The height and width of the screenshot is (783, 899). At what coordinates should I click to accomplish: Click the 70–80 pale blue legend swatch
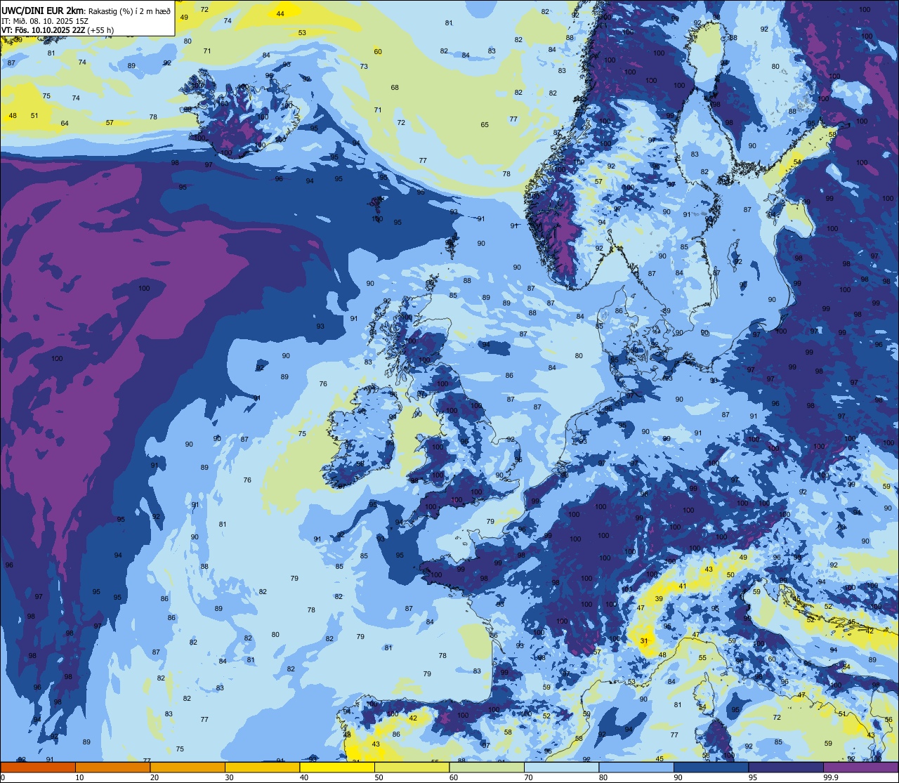561,767
